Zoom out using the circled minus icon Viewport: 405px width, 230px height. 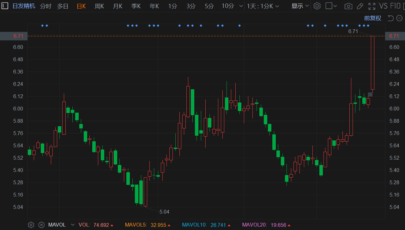click(x=399, y=18)
